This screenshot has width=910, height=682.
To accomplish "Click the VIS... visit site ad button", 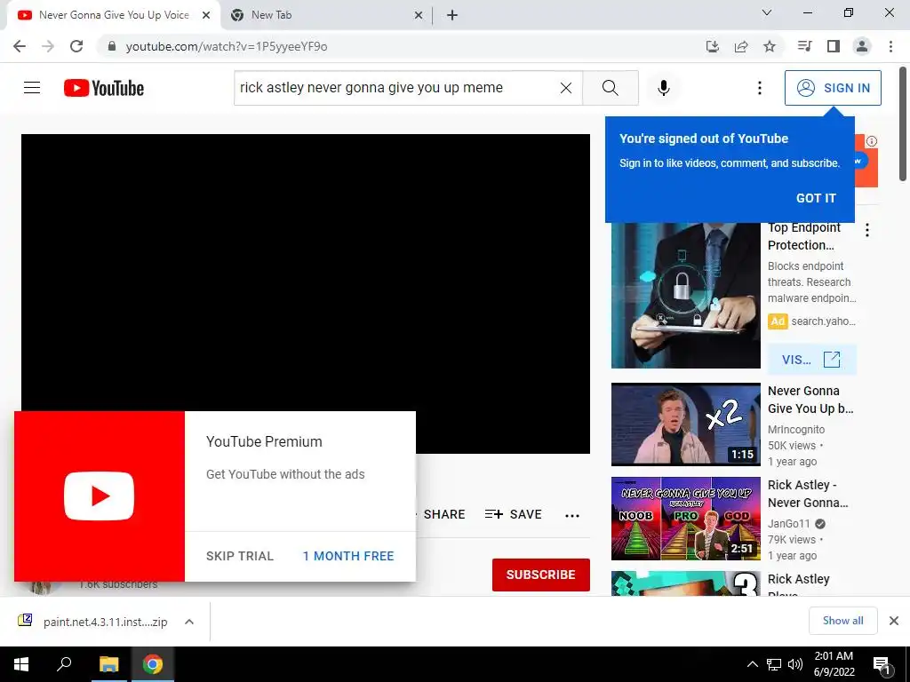I will pos(811,360).
